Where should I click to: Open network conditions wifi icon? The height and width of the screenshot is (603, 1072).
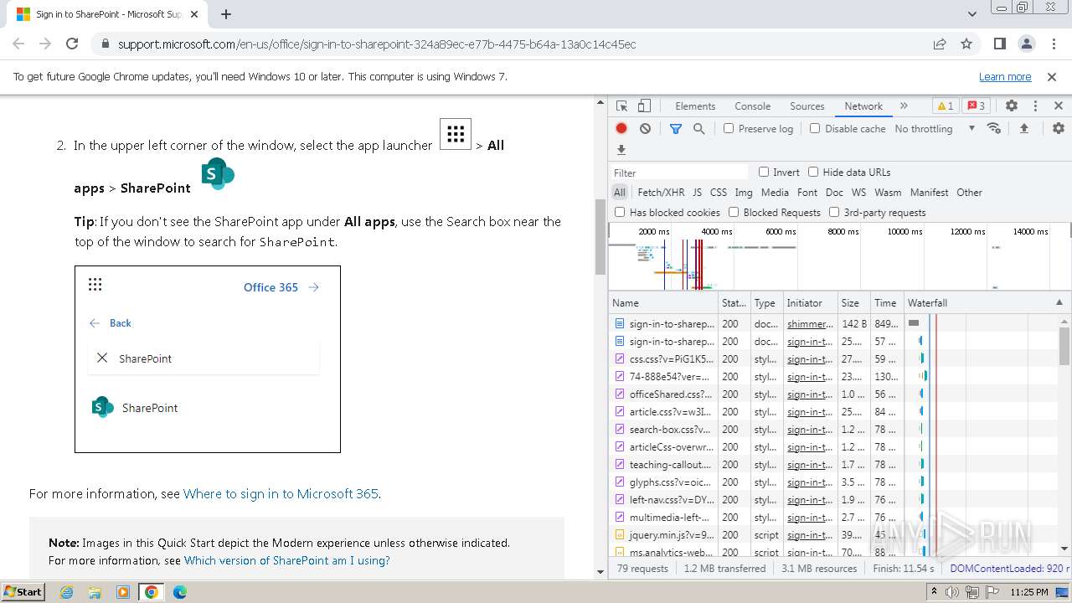(x=994, y=128)
